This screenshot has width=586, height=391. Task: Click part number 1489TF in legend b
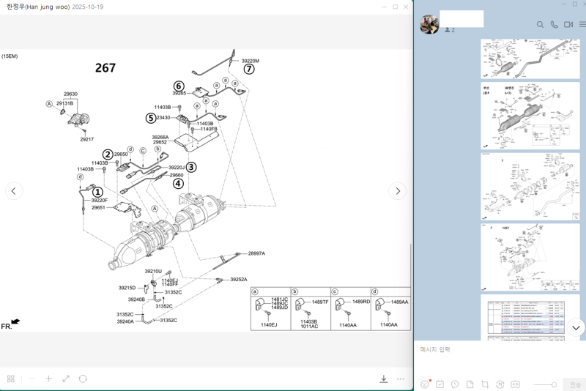320,302
